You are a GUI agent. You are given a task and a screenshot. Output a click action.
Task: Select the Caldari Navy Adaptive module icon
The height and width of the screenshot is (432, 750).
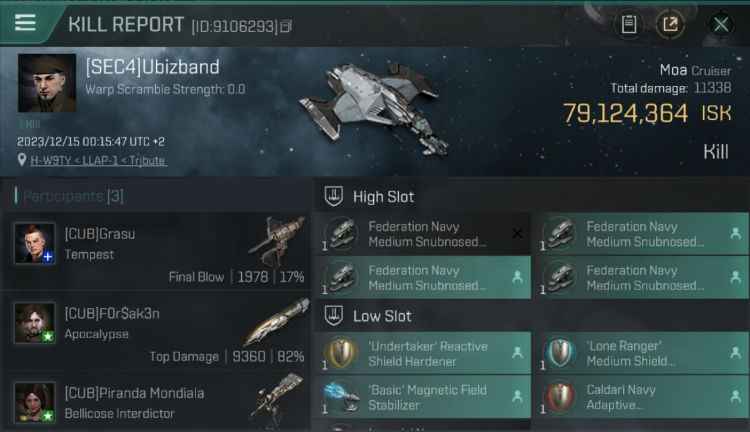pyautogui.click(x=560, y=397)
